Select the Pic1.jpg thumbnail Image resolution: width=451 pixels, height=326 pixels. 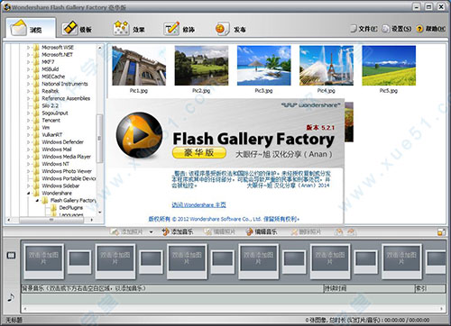139,66
